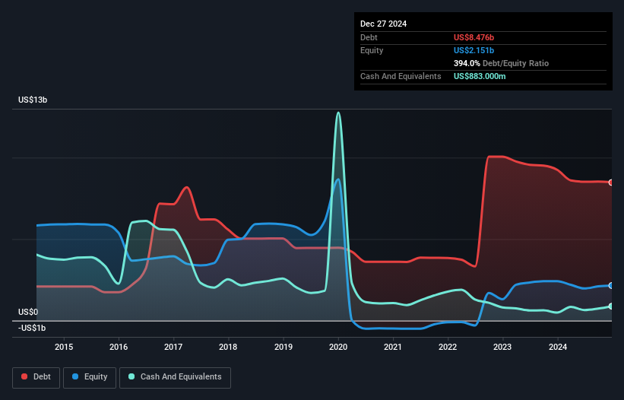This screenshot has width=624, height=400.
Task: Click the teal Cash And Equivalents legend dot
Action: pos(131,376)
